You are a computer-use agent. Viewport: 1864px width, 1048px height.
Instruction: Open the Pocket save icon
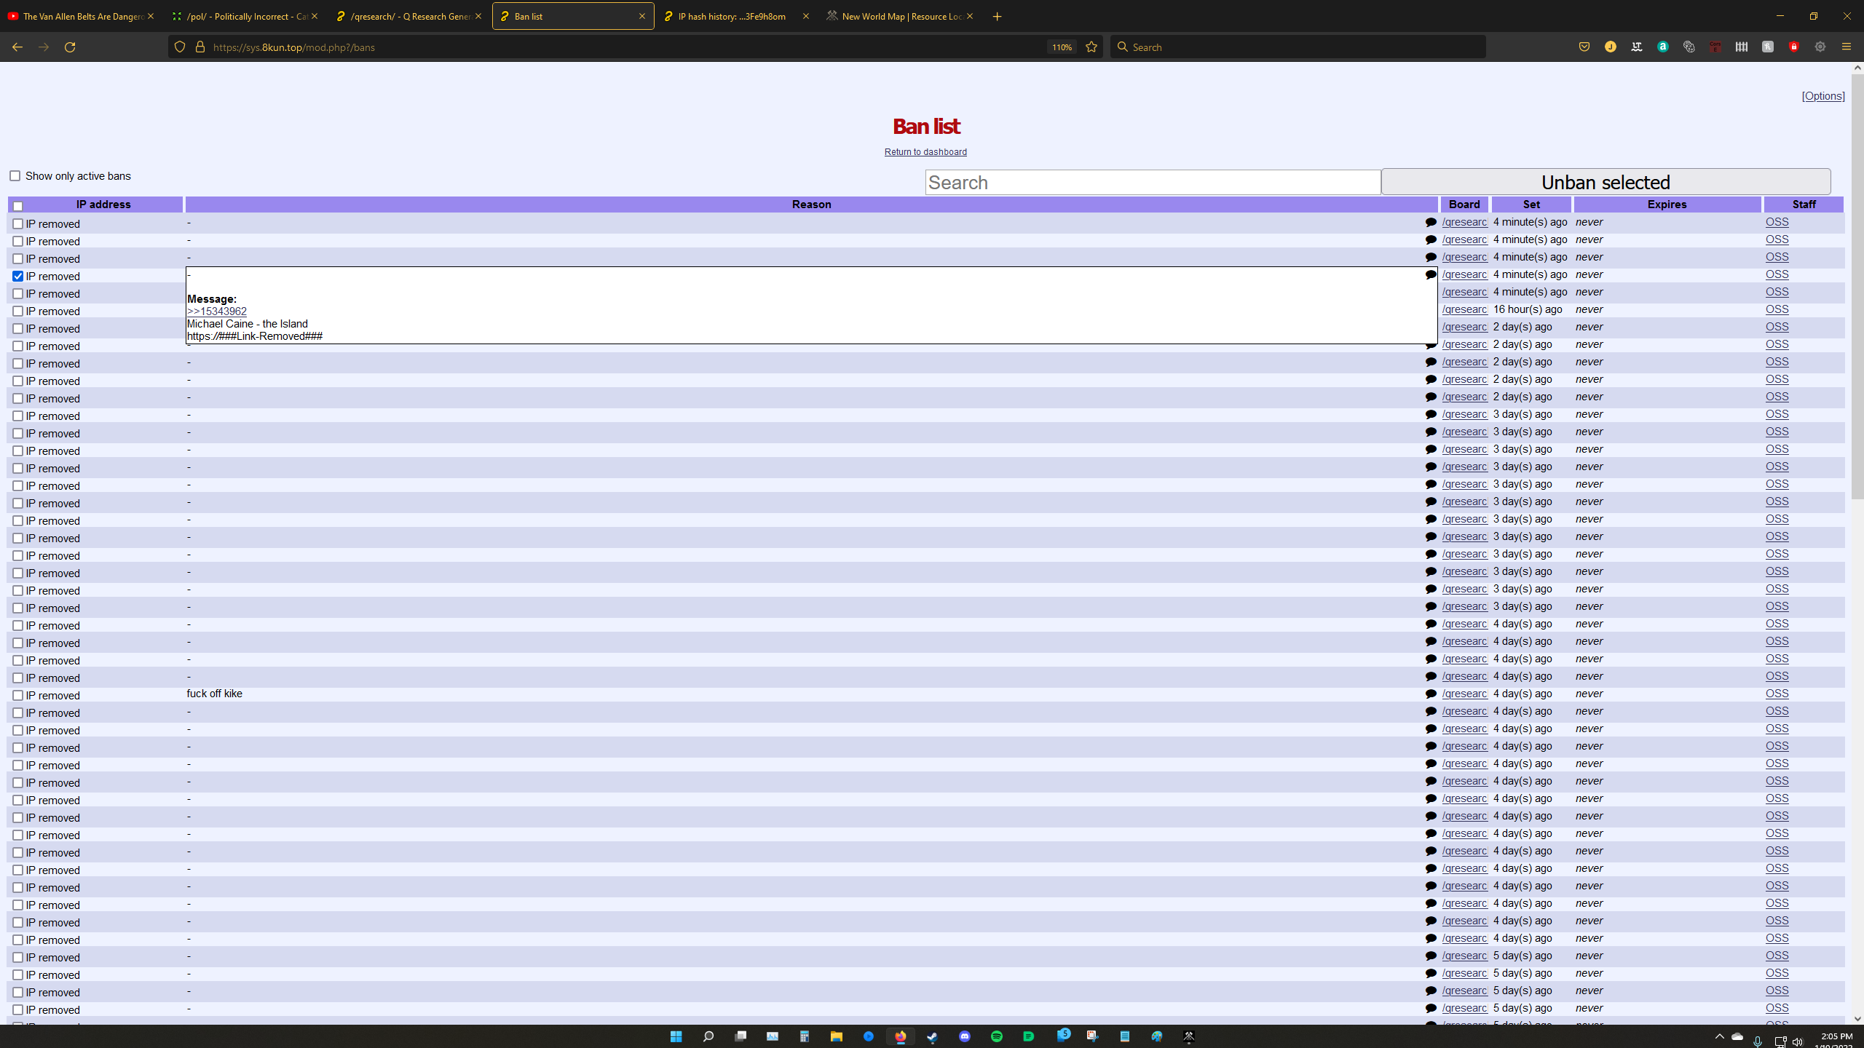(x=1584, y=47)
